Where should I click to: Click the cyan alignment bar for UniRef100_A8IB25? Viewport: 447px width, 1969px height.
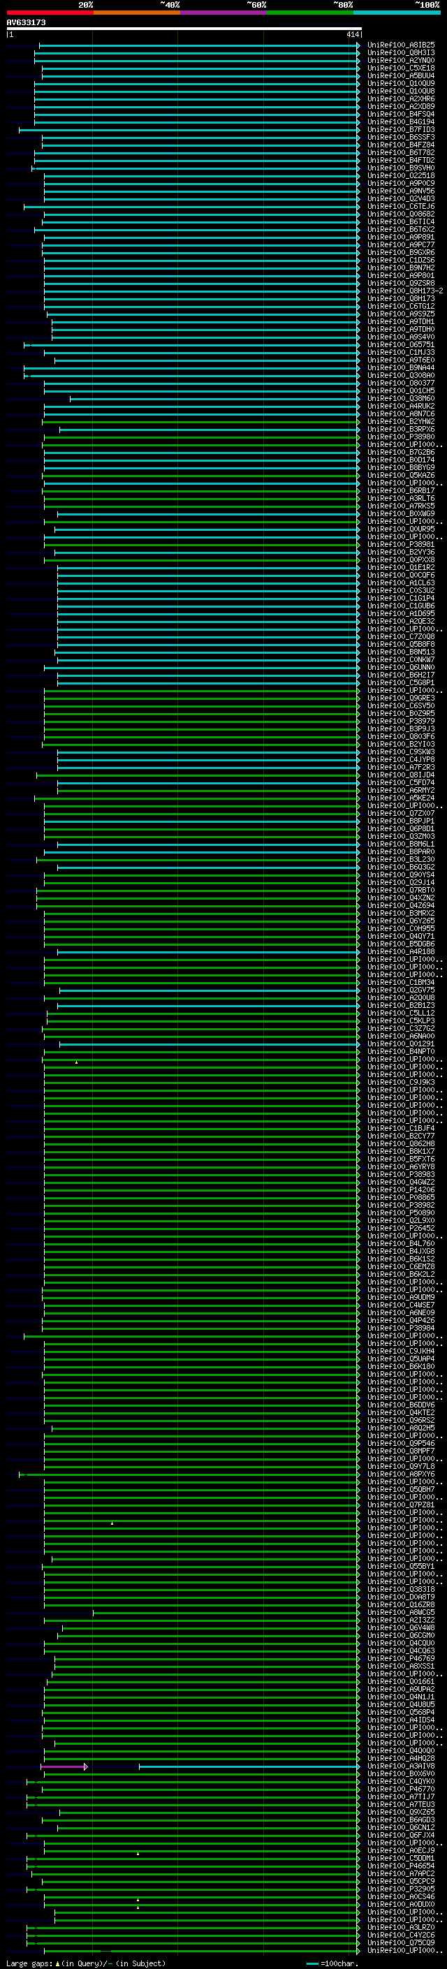click(x=198, y=46)
